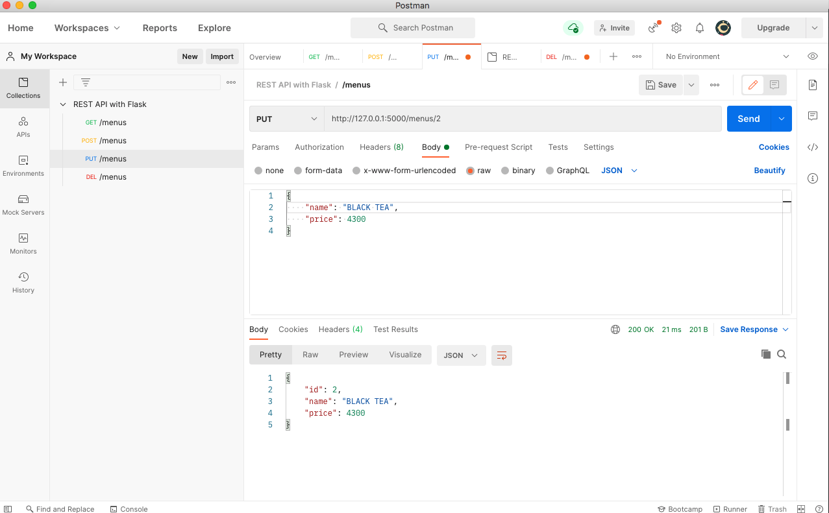The image size is (829, 513).
Task: Open the Upgrade dropdown arrow
Action: [x=814, y=28]
